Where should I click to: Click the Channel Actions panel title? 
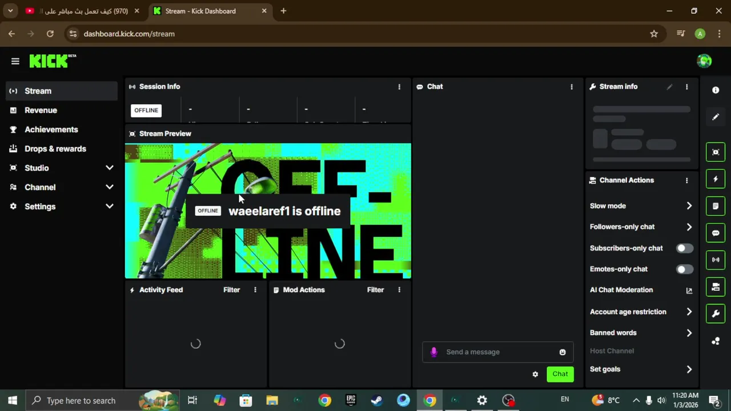[x=626, y=180]
